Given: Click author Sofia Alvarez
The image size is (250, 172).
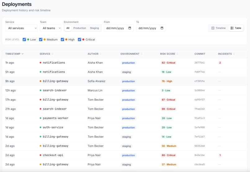Looking at the screenshot, I should click(96, 81).
